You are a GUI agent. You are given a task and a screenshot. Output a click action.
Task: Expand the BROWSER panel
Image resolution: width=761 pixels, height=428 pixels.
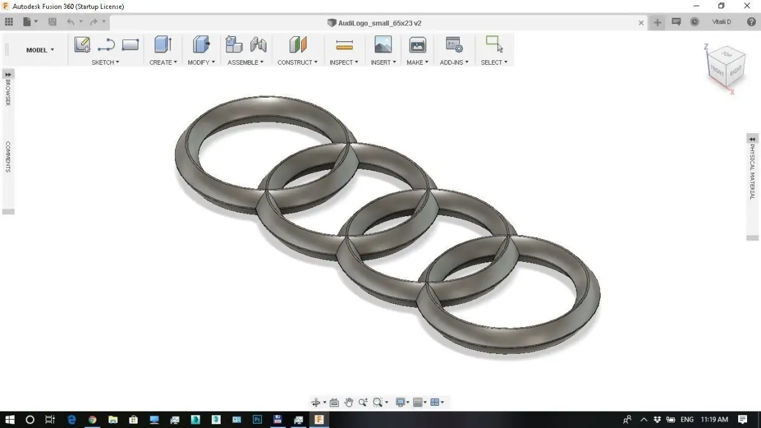pyautogui.click(x=8, y=74)
